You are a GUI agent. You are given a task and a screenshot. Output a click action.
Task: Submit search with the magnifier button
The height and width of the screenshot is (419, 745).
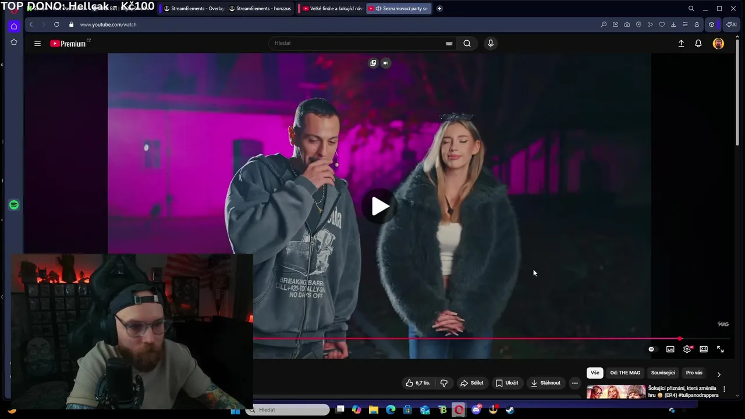coord(467,43)
